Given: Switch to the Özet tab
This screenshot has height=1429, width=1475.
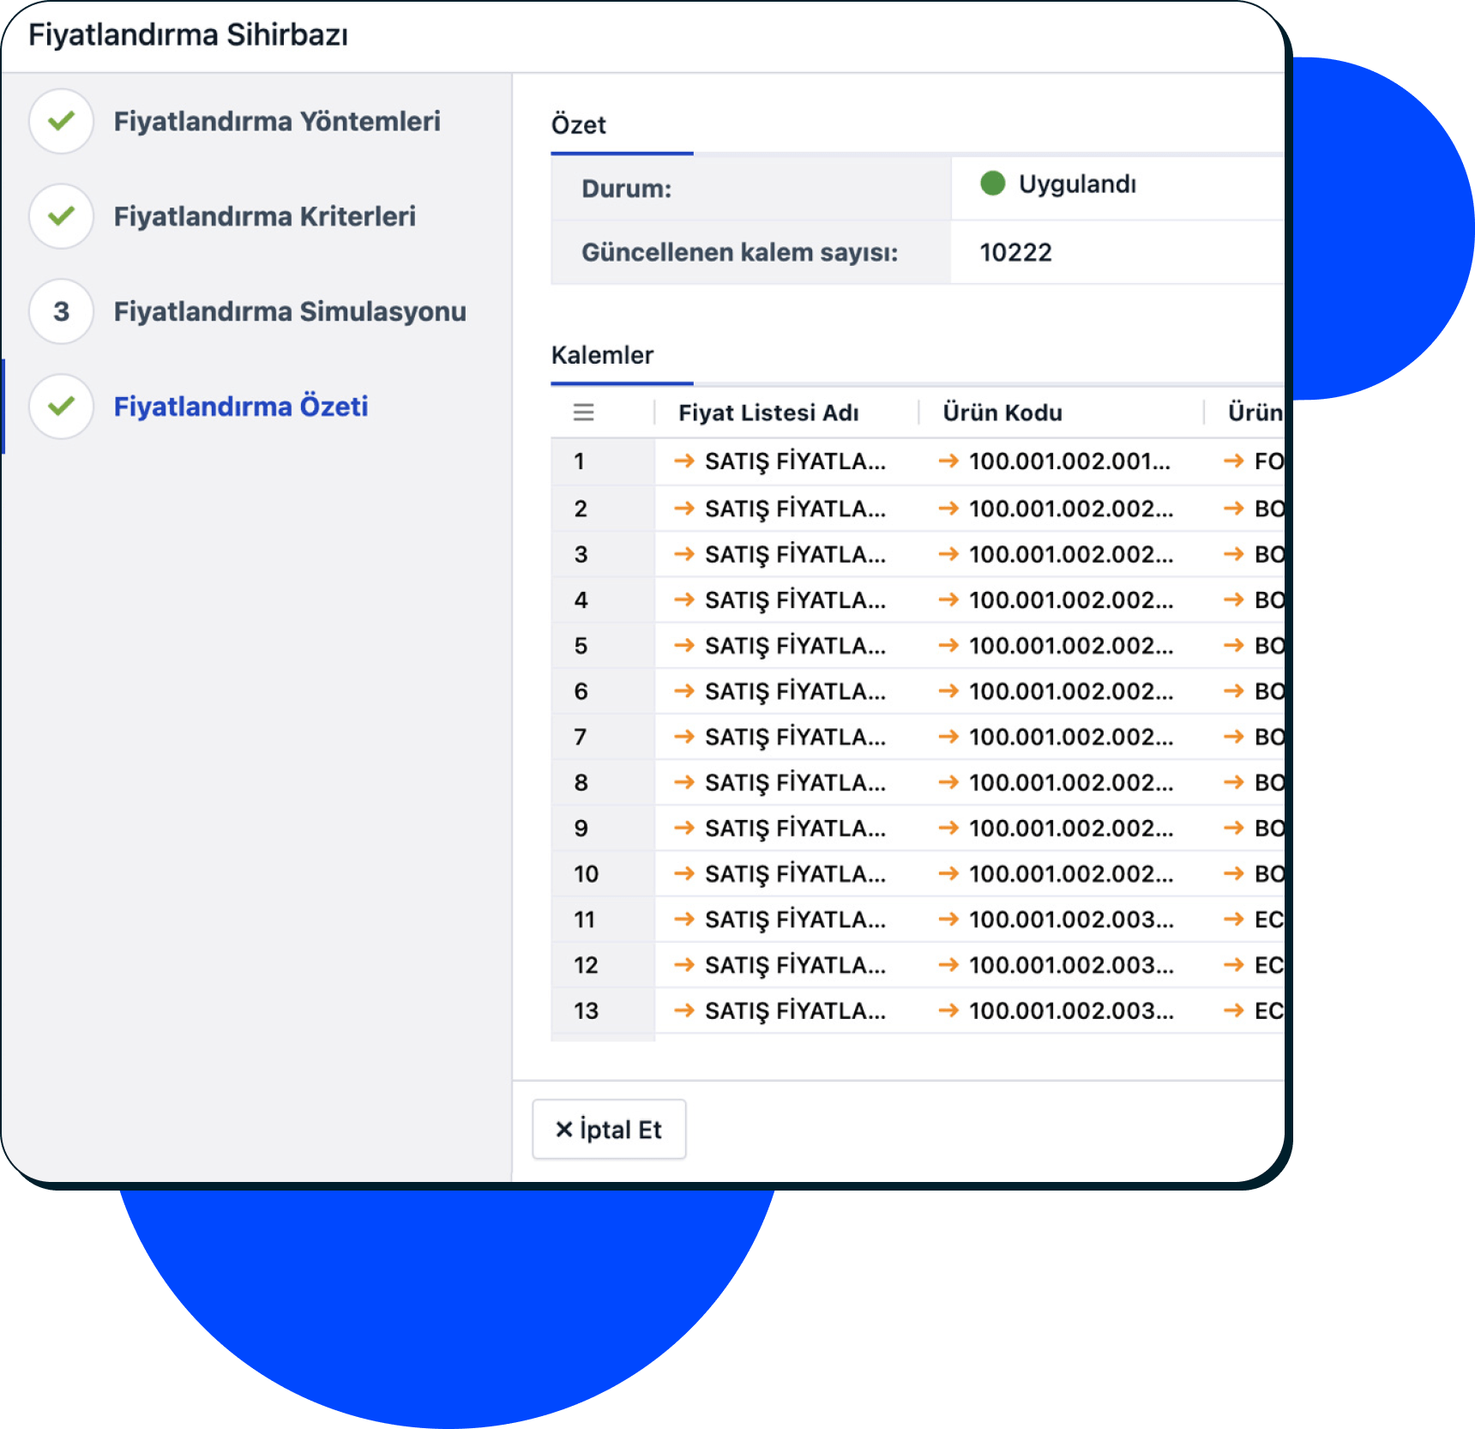Looking at the screenshot, I should pyautogui.click(x=579, y=125).
